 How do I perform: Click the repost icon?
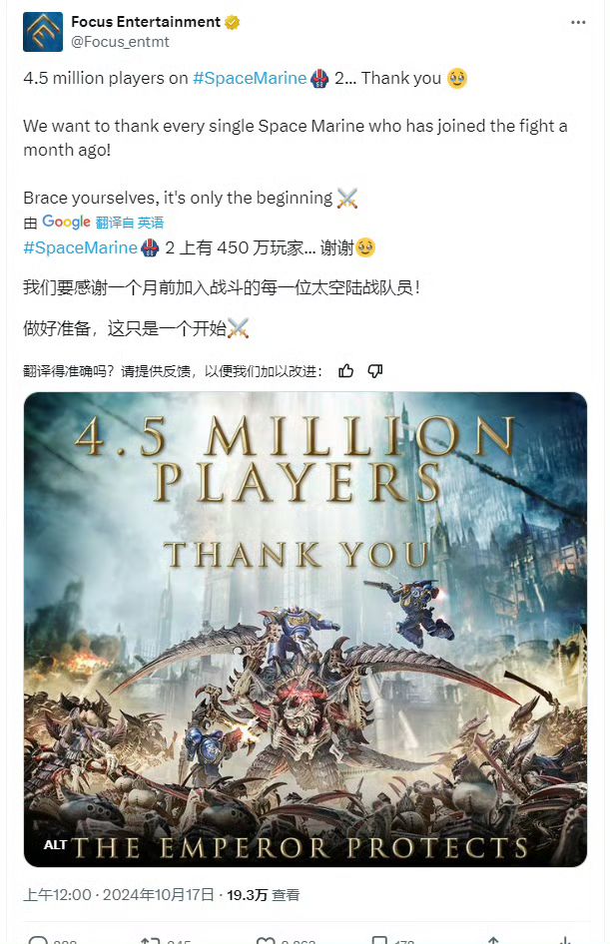(x=150, y=940)
